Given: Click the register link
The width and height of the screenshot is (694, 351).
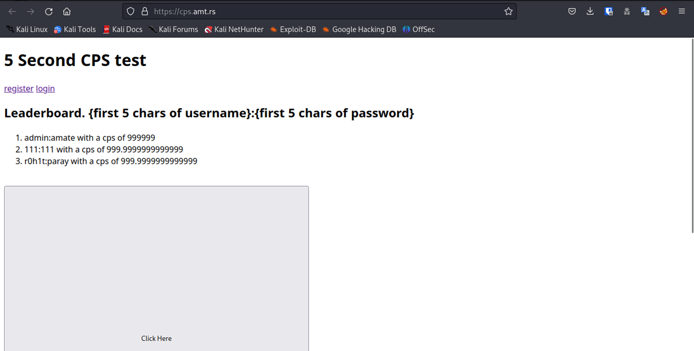Looking at the screenshot, I should pos(19,88).
